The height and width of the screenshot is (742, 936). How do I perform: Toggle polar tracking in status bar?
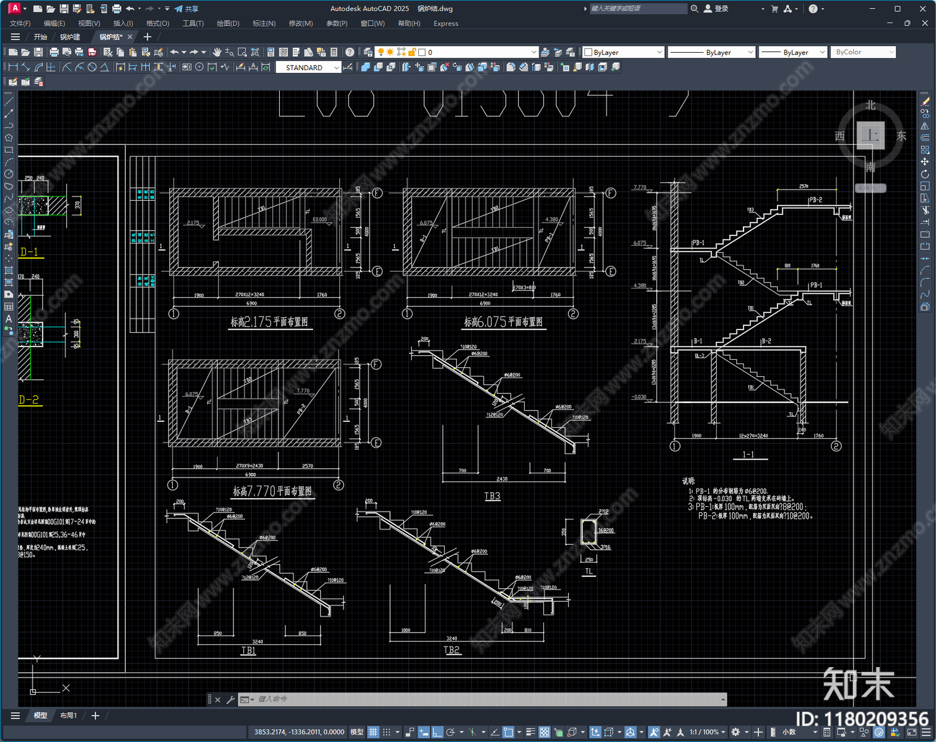tap(450, 732)
